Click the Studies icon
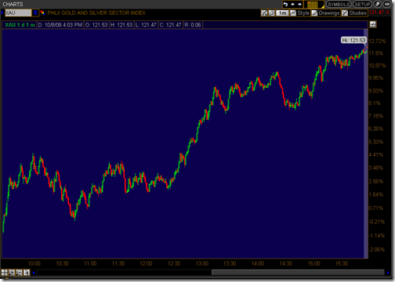The image size is (395, 282). tap(345, 13)
